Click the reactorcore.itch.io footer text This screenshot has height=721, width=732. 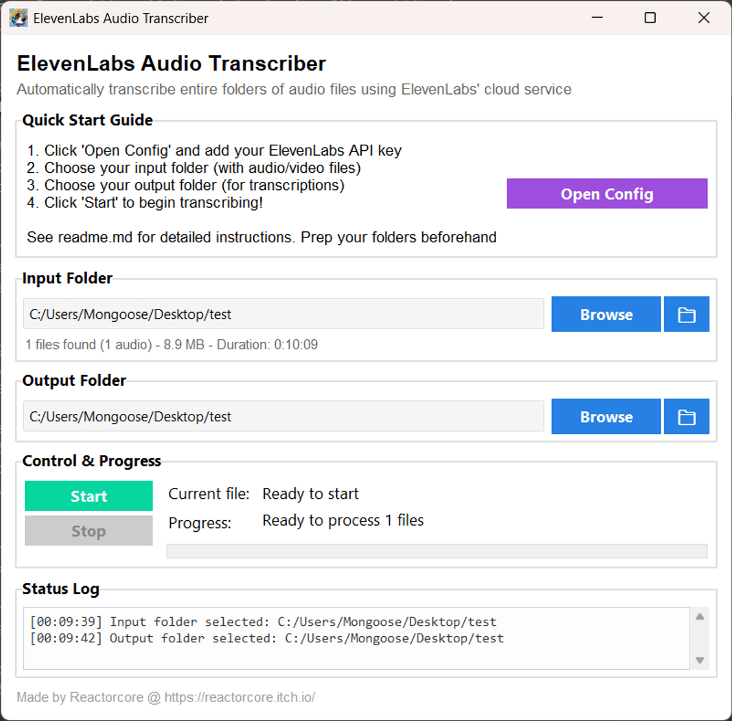tap(166, 697)
